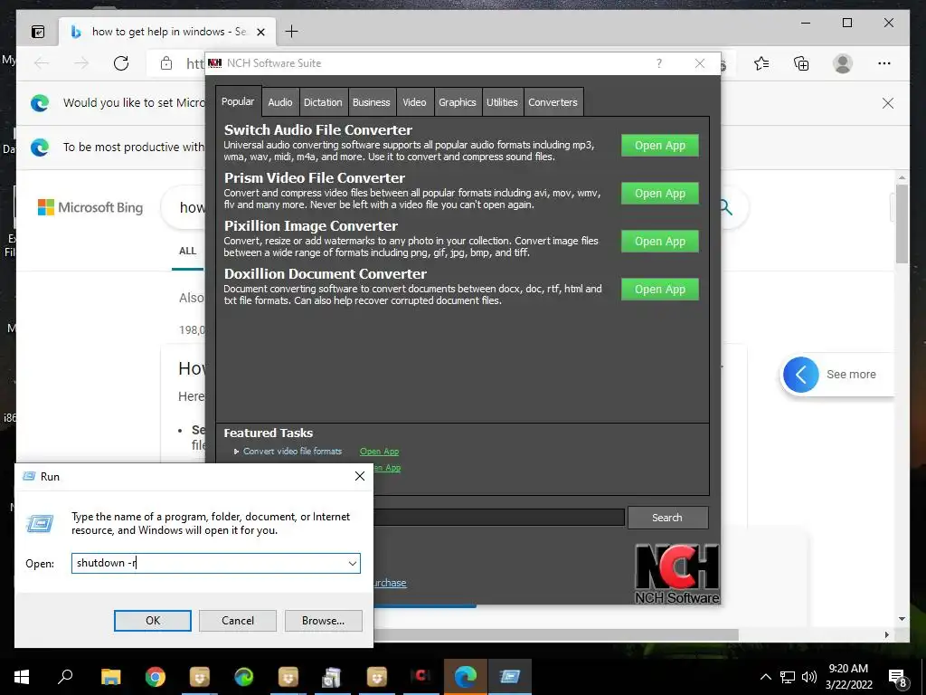The image size is (926, 695).
Task: Open File Explorer from the taskbar
Action: (110, 677)
